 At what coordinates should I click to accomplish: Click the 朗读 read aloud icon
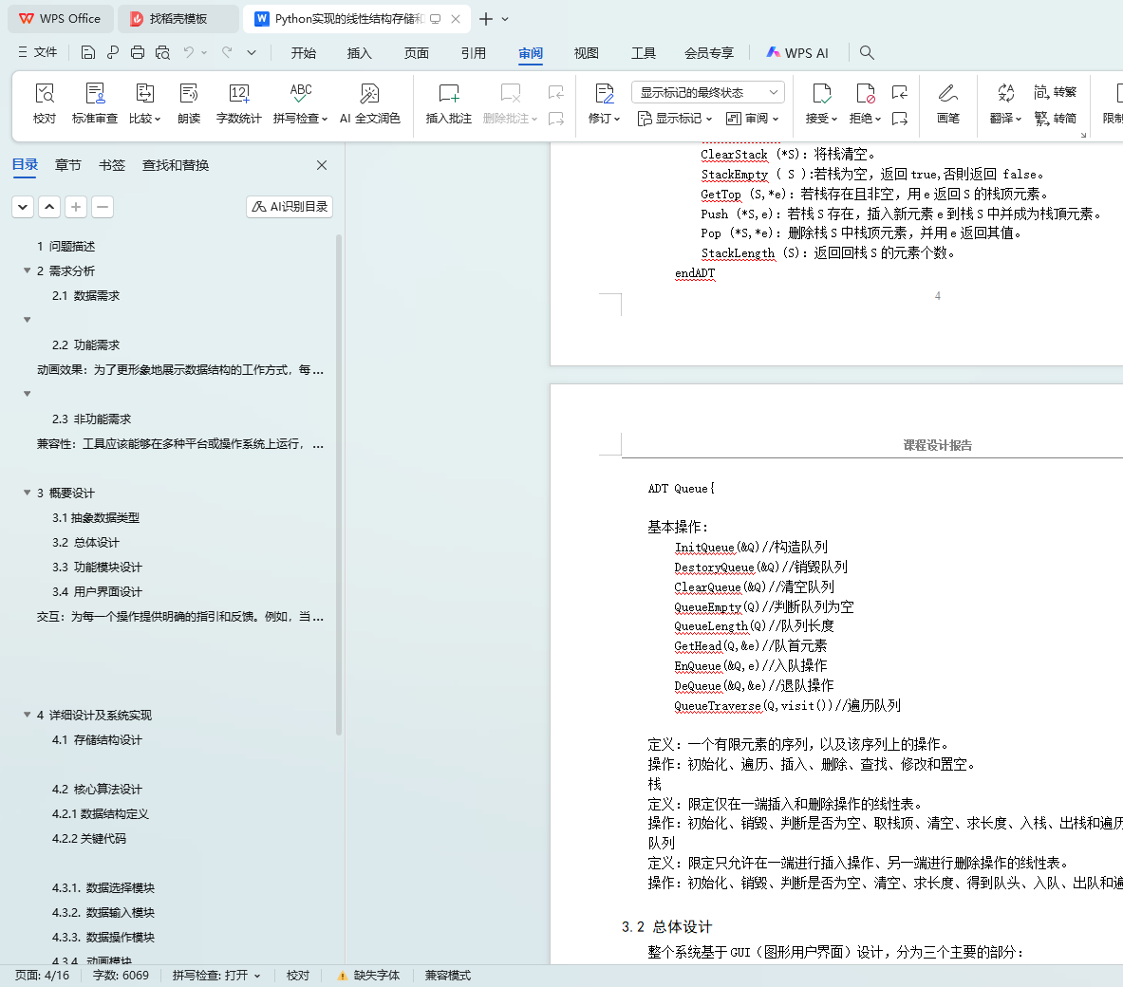pyautogui.click(x=189, y=93)
